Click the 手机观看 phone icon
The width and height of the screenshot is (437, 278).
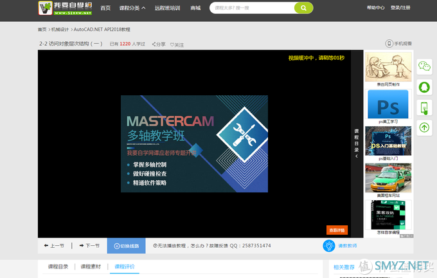click(x=389, y=44)
